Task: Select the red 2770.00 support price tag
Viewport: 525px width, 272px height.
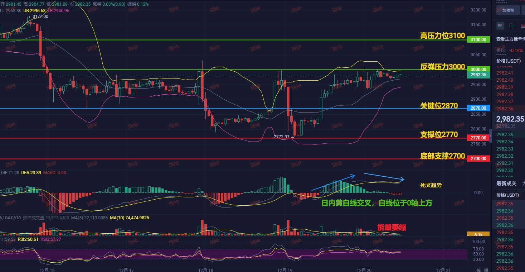Action: [x=478, y=138]
